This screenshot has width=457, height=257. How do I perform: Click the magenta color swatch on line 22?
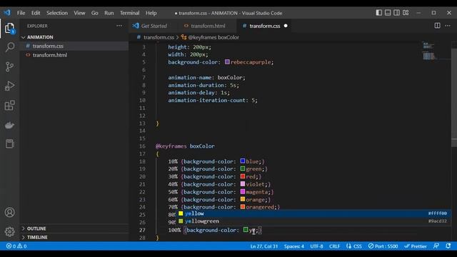tap(243, 191)
